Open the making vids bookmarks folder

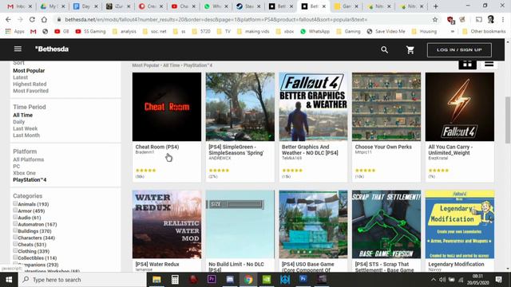pos(253,31)
